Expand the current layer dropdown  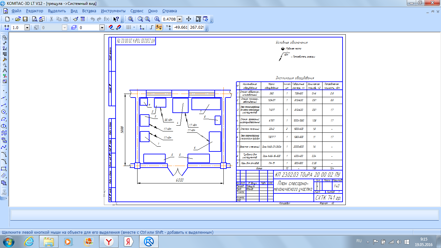(x=102, y=28)
